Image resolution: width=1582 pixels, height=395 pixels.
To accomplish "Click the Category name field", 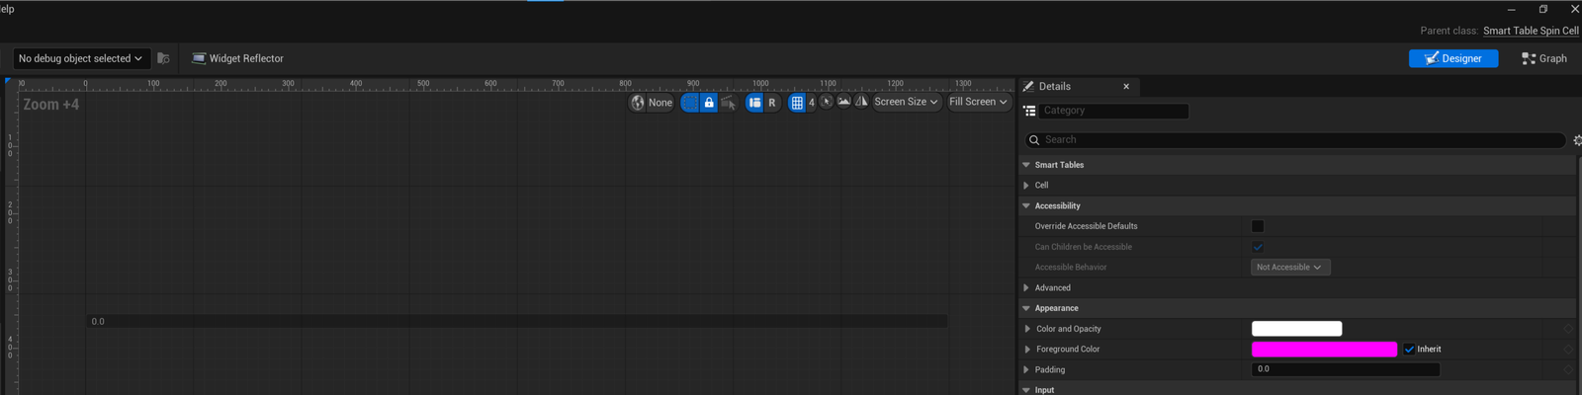I will (x=1114, y=111).
